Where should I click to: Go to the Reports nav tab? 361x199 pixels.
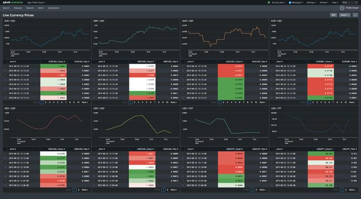(x=30, y=8)
